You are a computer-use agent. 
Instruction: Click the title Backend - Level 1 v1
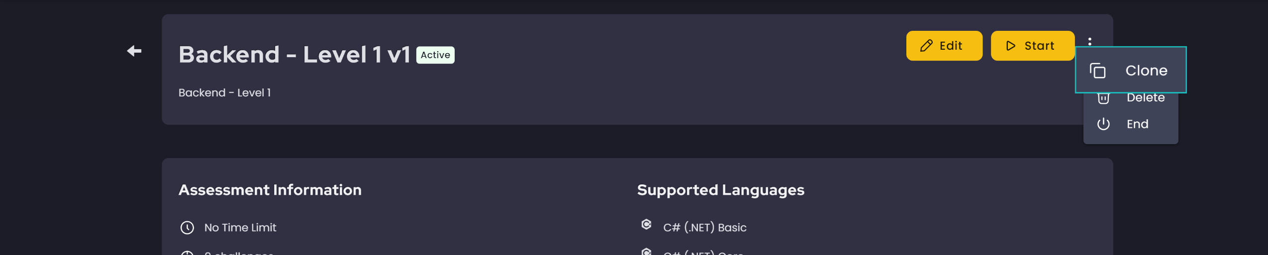[x=294, y=54]
